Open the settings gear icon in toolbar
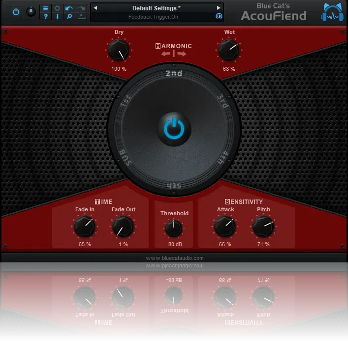 tap(57, 8)
